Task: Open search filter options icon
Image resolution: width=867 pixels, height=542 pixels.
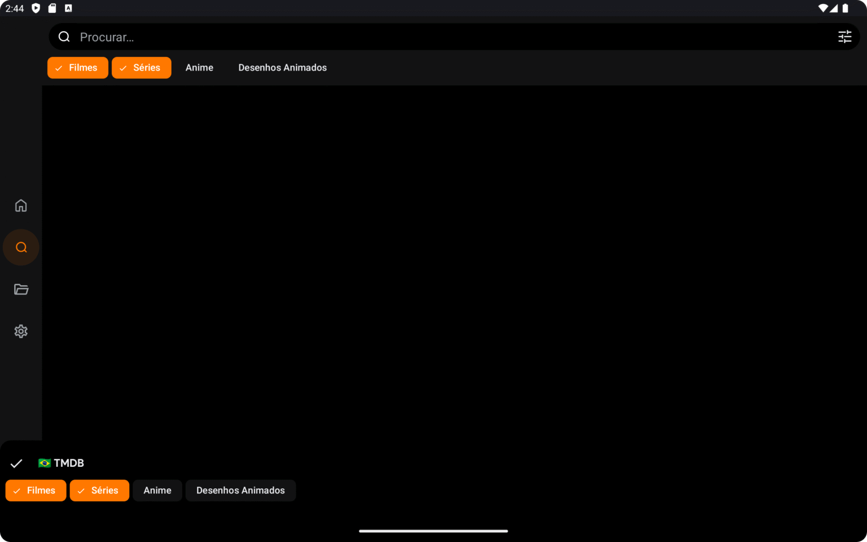Action: 844,37
